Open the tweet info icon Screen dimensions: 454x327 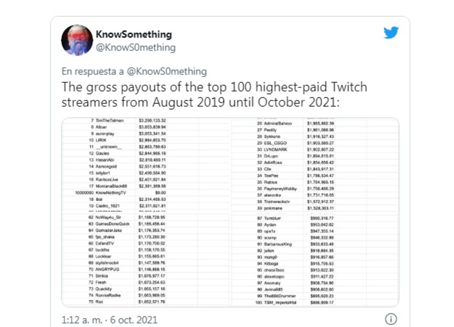tap(391, 319)
